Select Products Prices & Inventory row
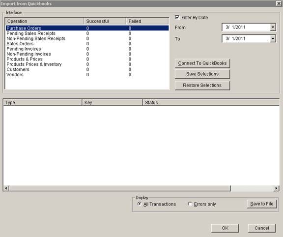The image size is (283, 237). point(87,64)
